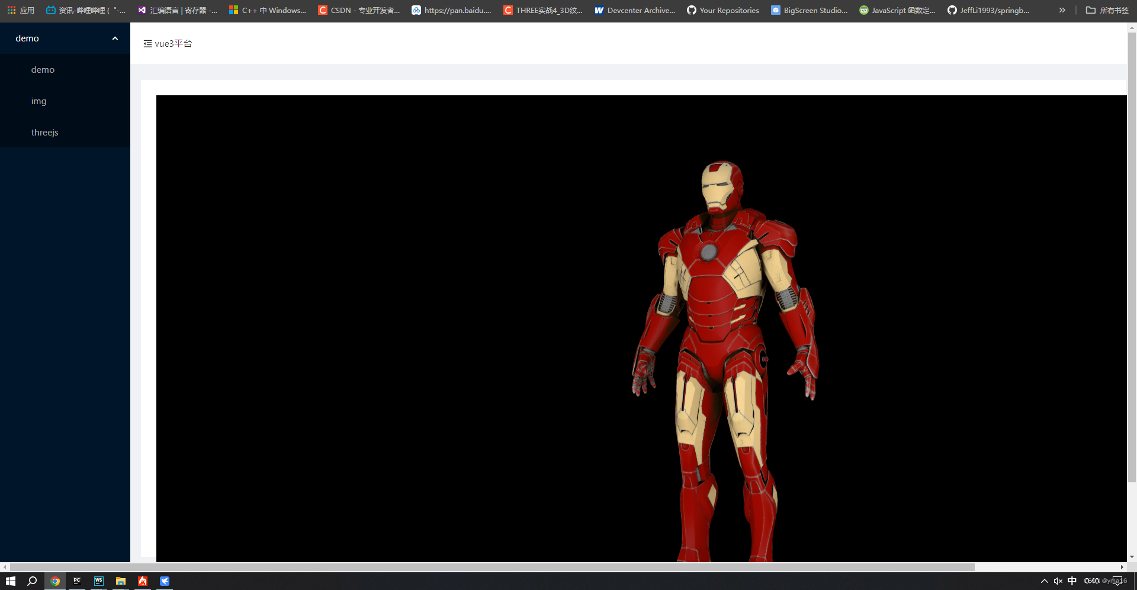
Task: Open the pan.baidu.com bookmark
Action: pos(451,10)
